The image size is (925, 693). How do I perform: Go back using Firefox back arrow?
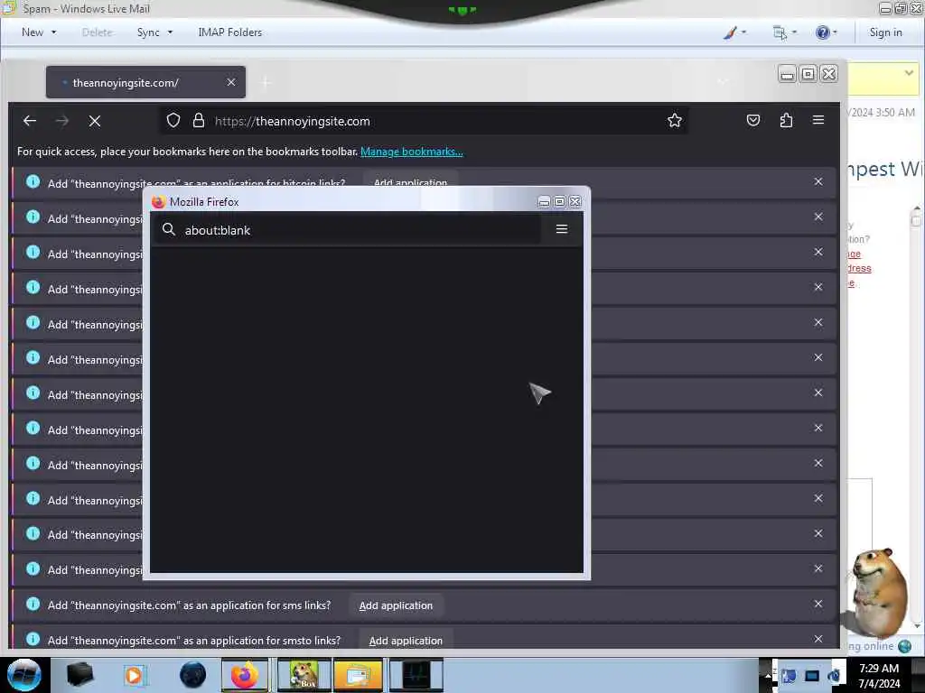click(30, 121)
